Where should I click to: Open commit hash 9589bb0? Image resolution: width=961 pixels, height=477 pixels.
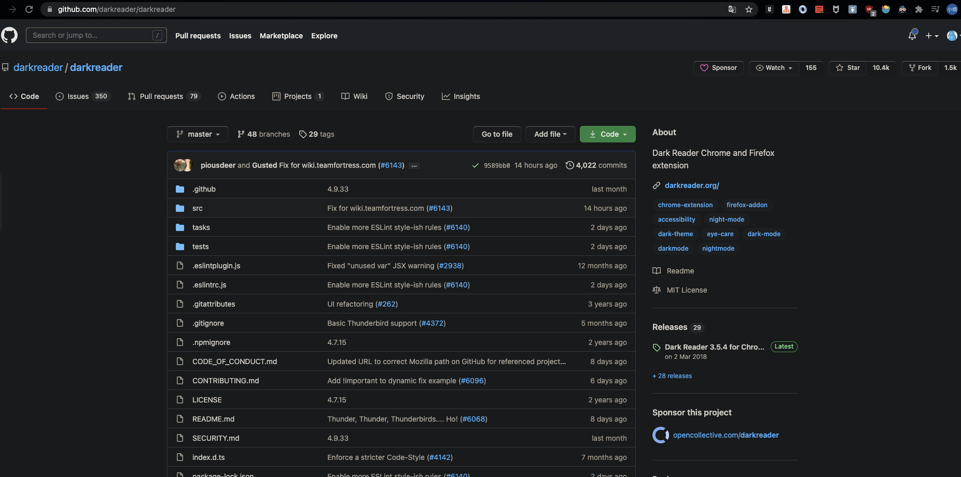click(497, 166)
